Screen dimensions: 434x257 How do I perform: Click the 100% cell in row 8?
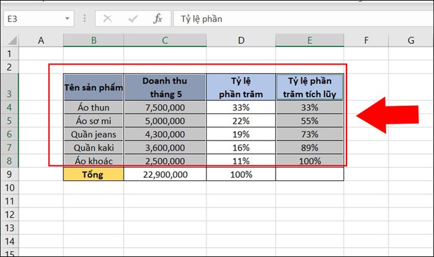(x=310, y=161)
